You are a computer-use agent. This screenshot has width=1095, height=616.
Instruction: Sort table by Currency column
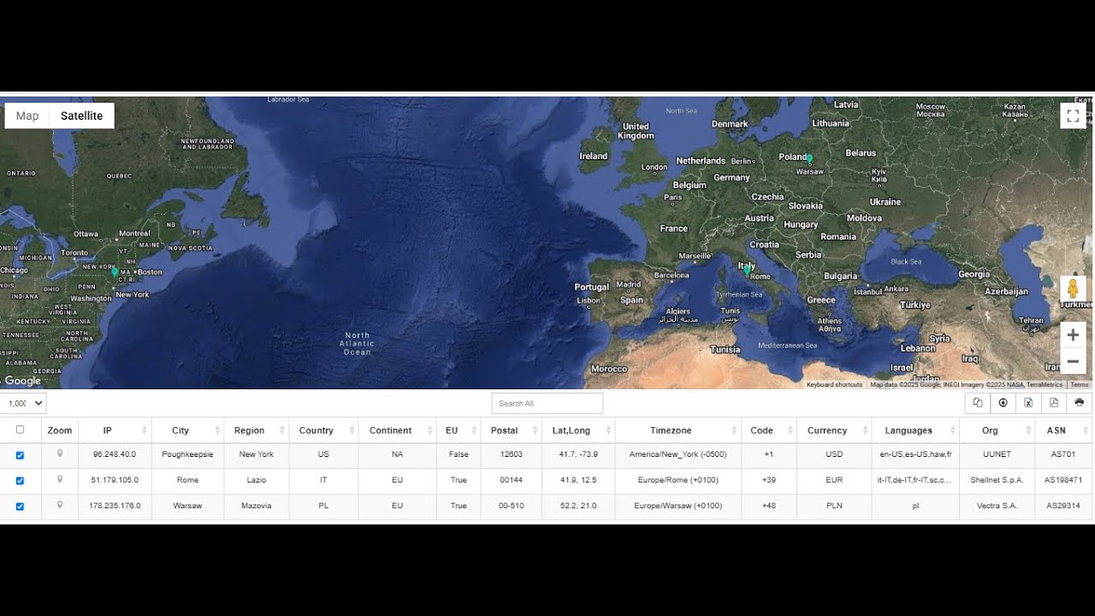tap(834, 430)
